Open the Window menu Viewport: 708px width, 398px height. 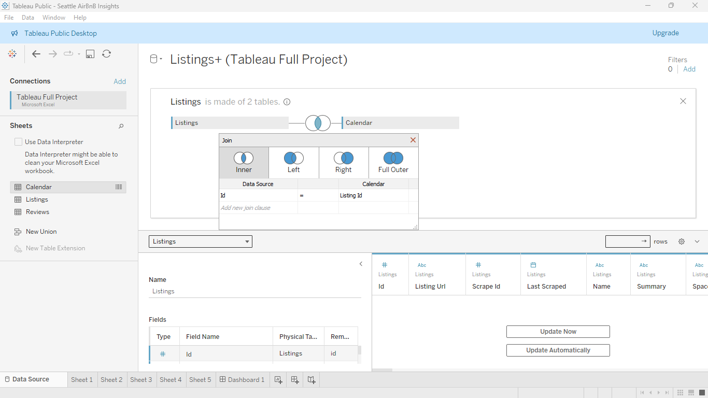point(54,18)
